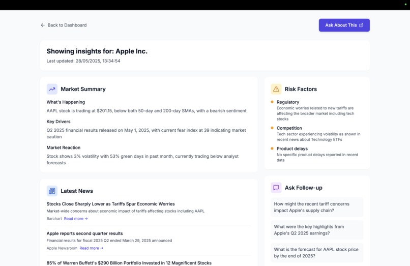The height and width of the screenshot is (266, 410).
Task: Click the Last updated timestamp text
Action: (83, 61)
